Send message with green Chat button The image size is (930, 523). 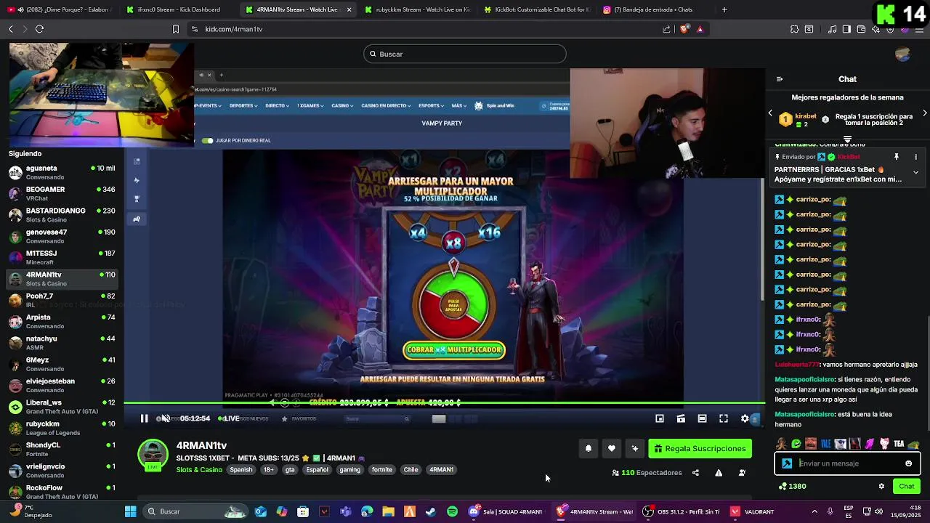point(907,487)
